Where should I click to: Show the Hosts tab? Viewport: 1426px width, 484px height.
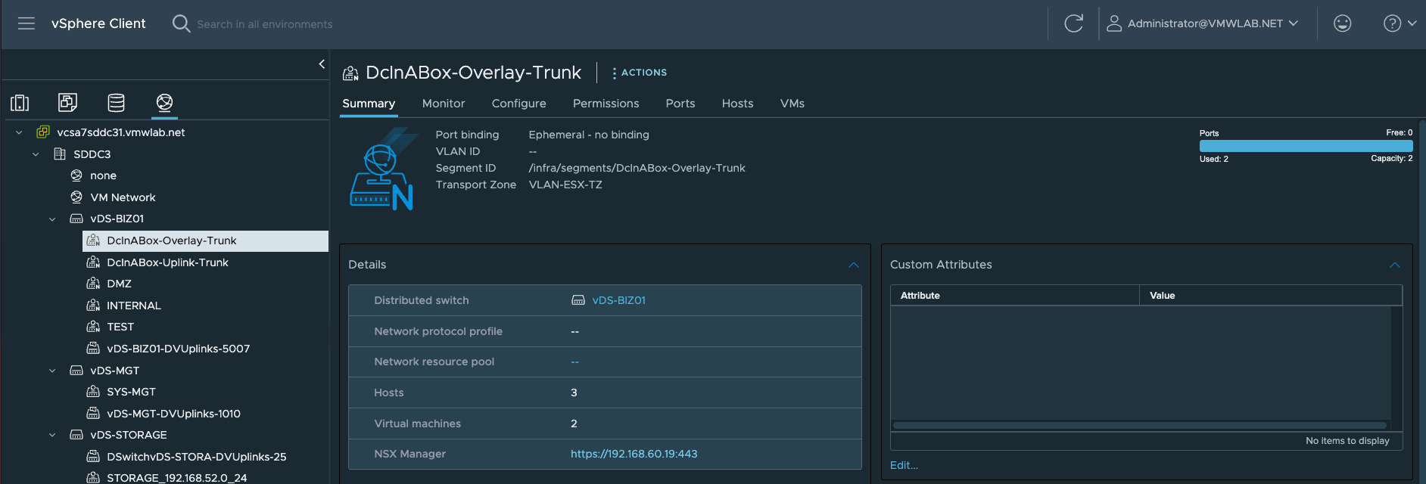(x=738, y=104)
